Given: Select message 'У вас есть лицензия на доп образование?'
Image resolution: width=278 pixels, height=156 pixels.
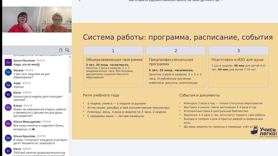Looking at the screenshot, I should pyautogui.click(x=32, y=76).
